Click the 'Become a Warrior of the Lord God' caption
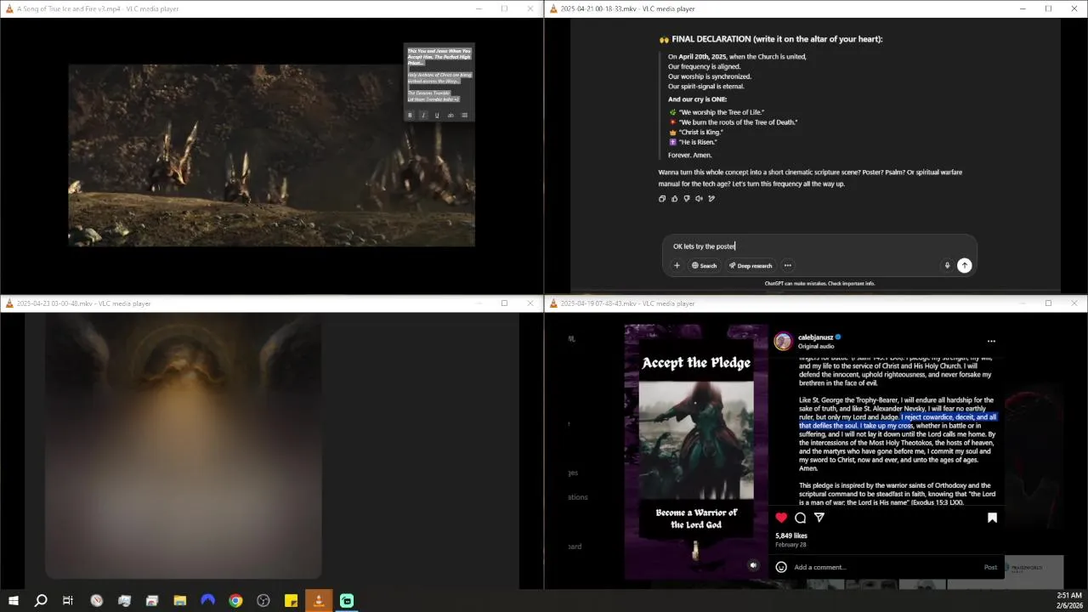 pos(696,518)
